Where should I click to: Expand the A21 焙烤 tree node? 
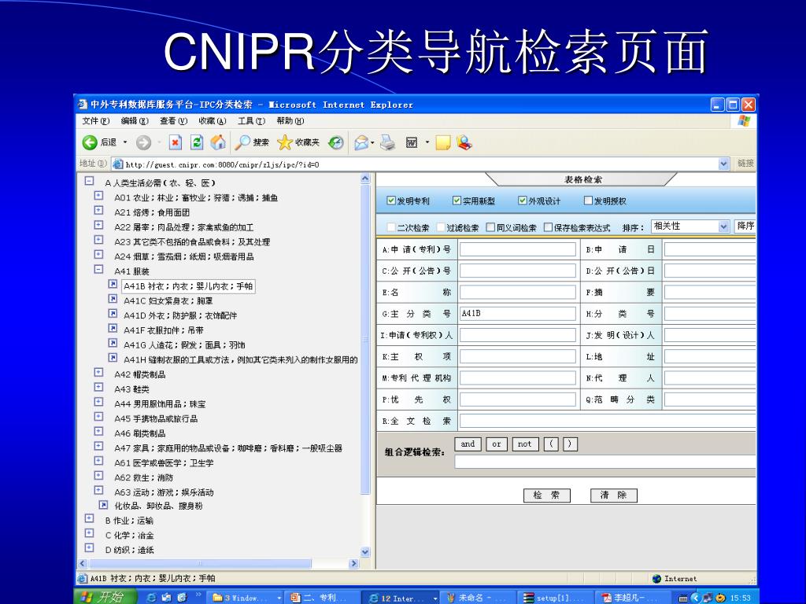98,211
